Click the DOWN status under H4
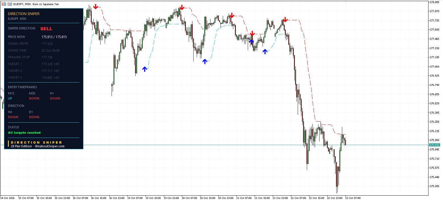 click(13, 117)
